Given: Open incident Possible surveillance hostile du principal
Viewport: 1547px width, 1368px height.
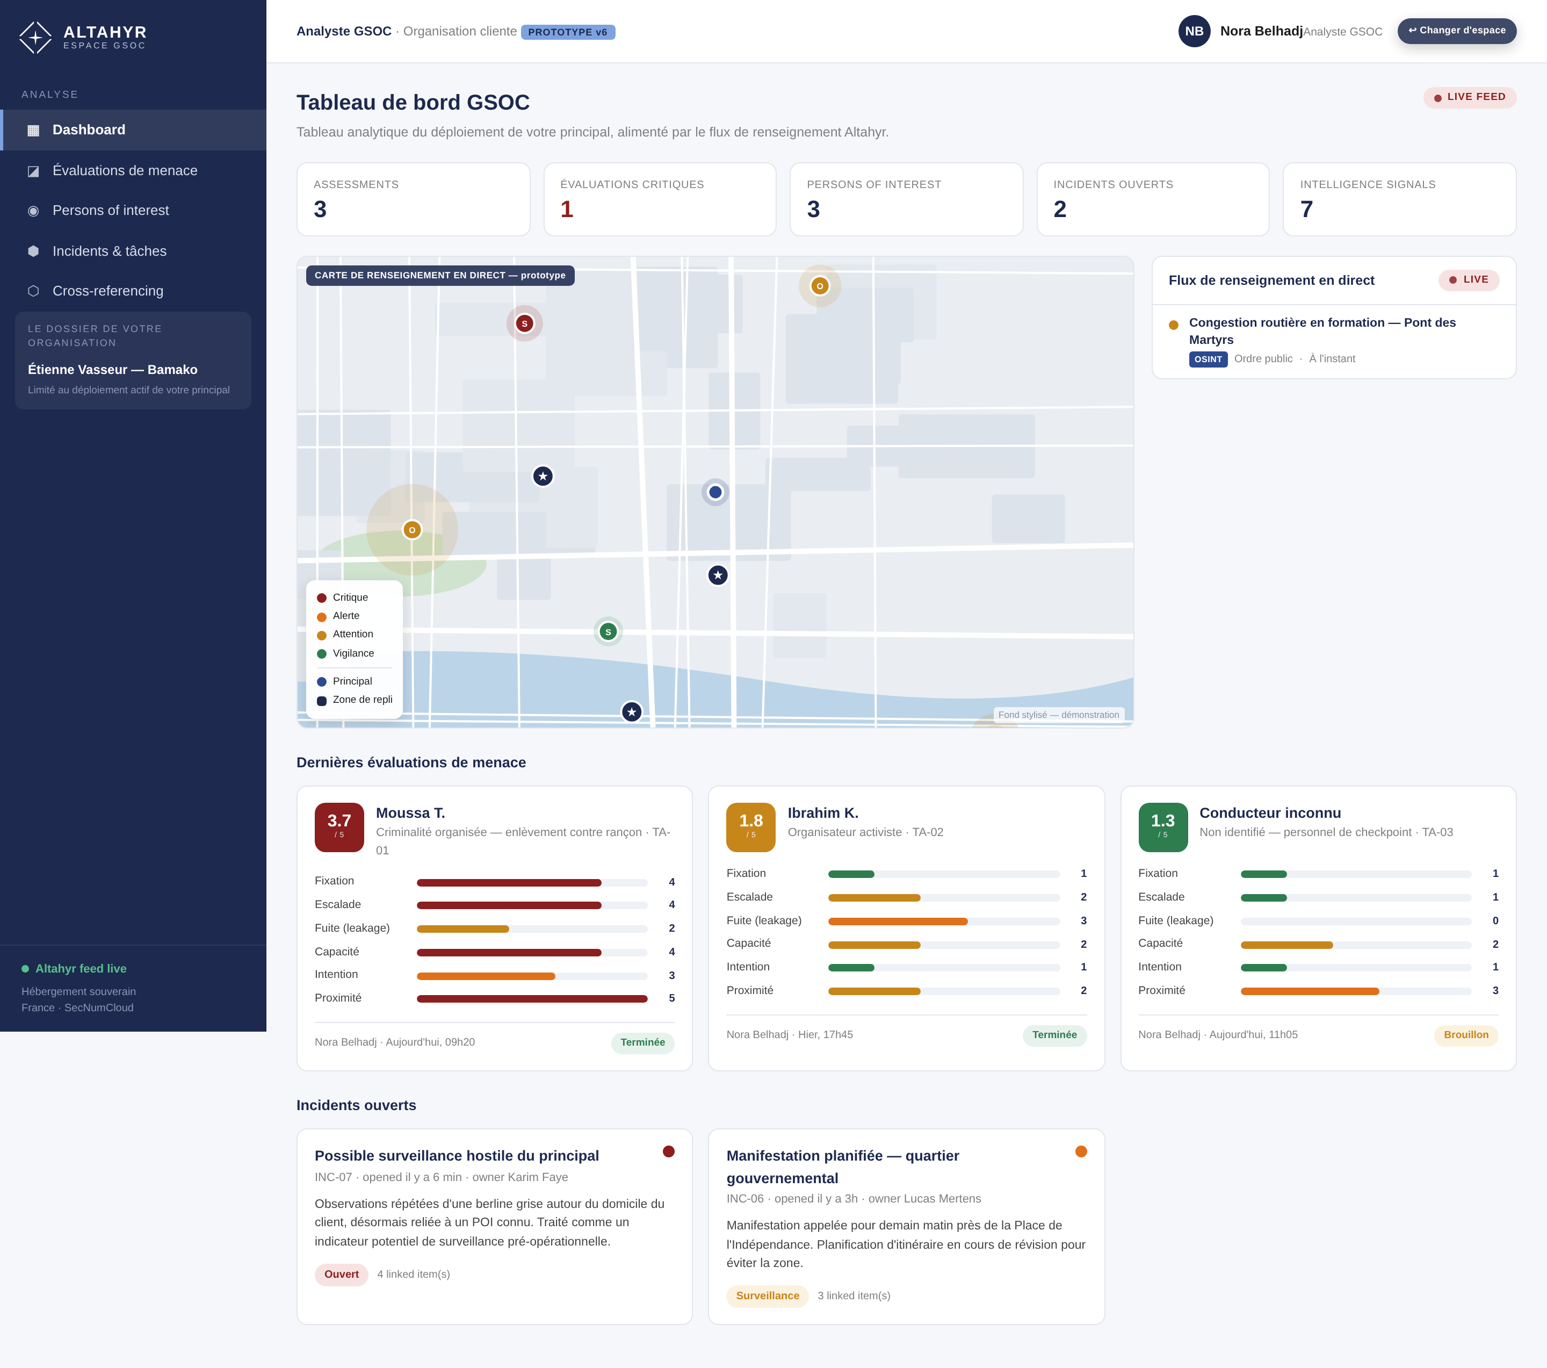Looking at the screenshot, I should click(457, 1156).
